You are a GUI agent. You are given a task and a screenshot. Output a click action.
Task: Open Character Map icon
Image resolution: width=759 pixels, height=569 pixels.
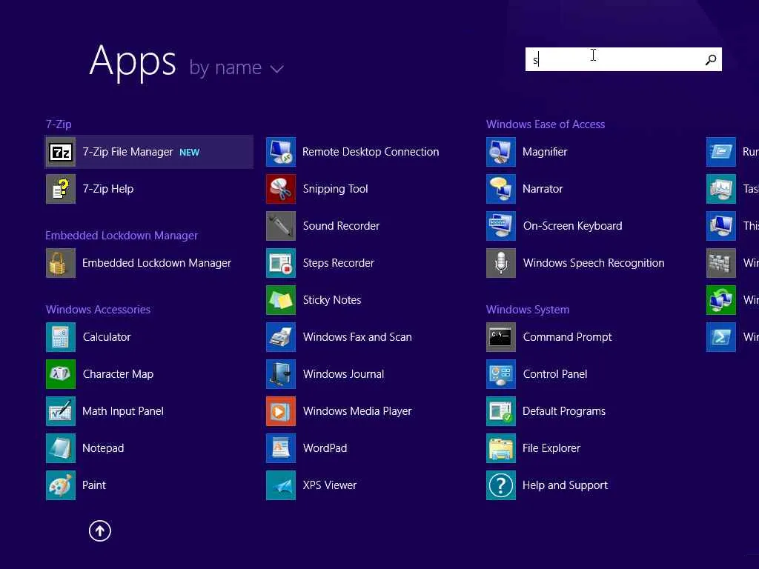[61, 374]
